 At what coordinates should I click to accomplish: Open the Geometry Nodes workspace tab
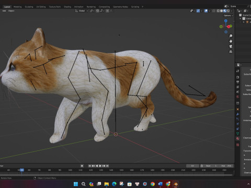[x=120, y=7]
